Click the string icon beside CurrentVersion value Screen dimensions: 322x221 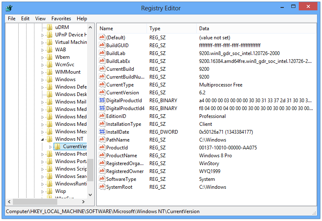102,92
